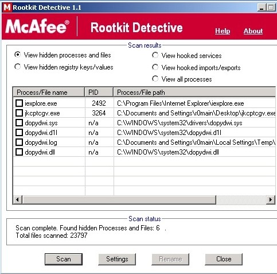Sort by Process/File path column header
The width and height of the screenshot is (277, 274).
(x=194, y=92)
